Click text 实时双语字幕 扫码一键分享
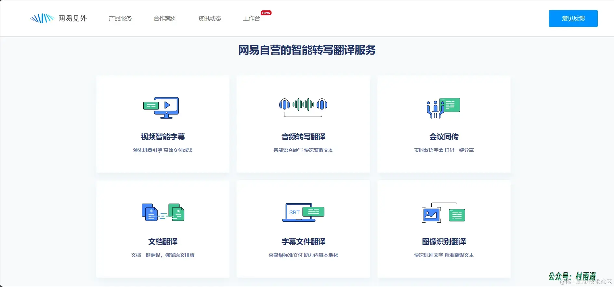614x287 pixels. [444, 150]
